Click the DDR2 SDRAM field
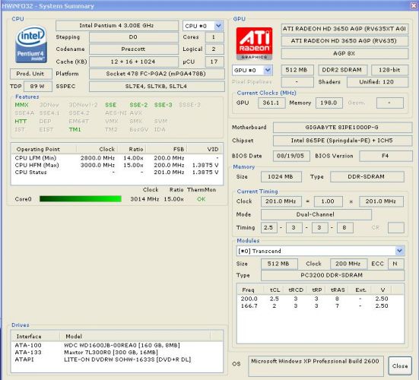This screenshot has width=419, height=380. click(x=342, y=70)
